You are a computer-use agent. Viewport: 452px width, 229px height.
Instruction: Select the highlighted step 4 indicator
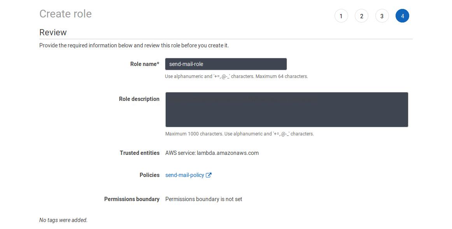coord(403,16)
